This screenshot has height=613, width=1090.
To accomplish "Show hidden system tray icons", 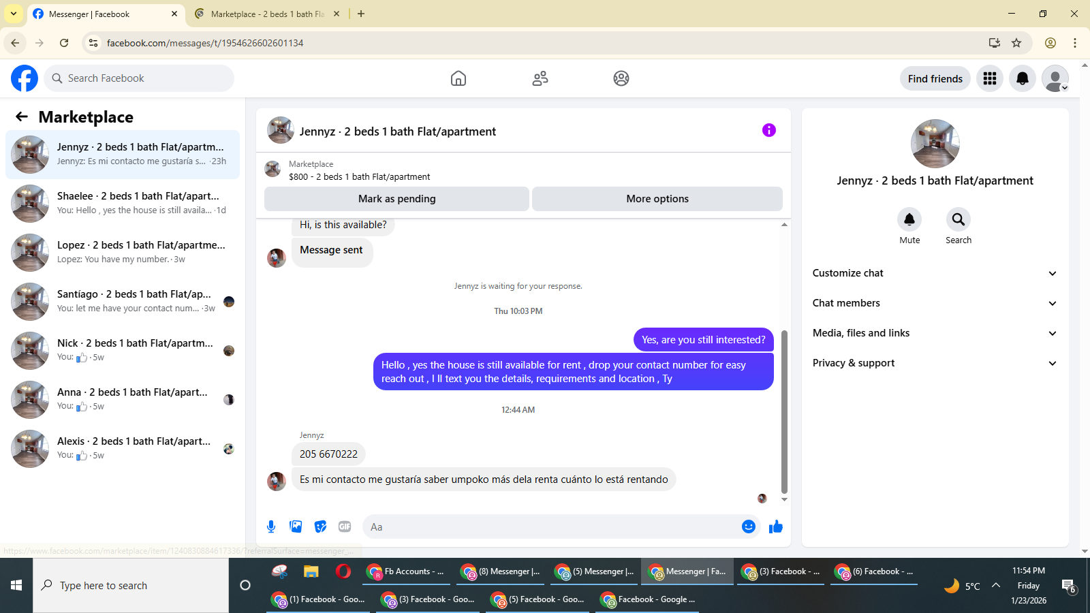I will 996,585.
